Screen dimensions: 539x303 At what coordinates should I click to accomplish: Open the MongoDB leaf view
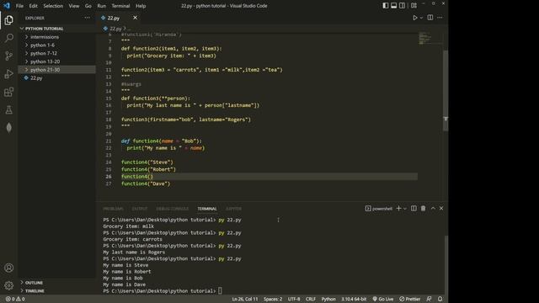click(x=9, y=128)
